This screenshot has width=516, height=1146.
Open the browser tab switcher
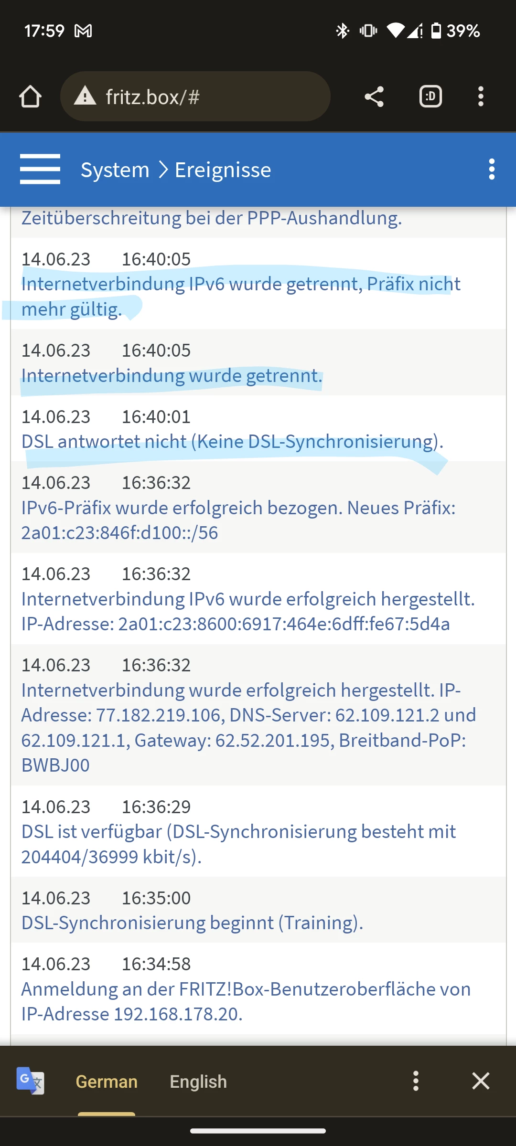[x=430, y=96]
